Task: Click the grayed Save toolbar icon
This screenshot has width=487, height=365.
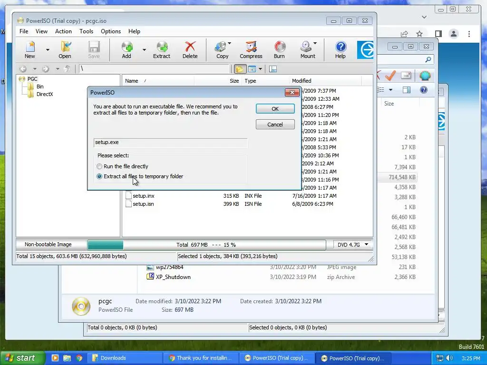Action: coord(94,49)
